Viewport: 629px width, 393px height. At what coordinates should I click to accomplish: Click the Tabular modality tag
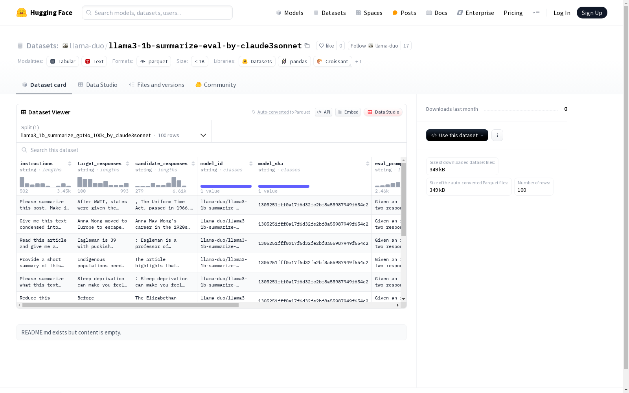(x=63, y=61)
